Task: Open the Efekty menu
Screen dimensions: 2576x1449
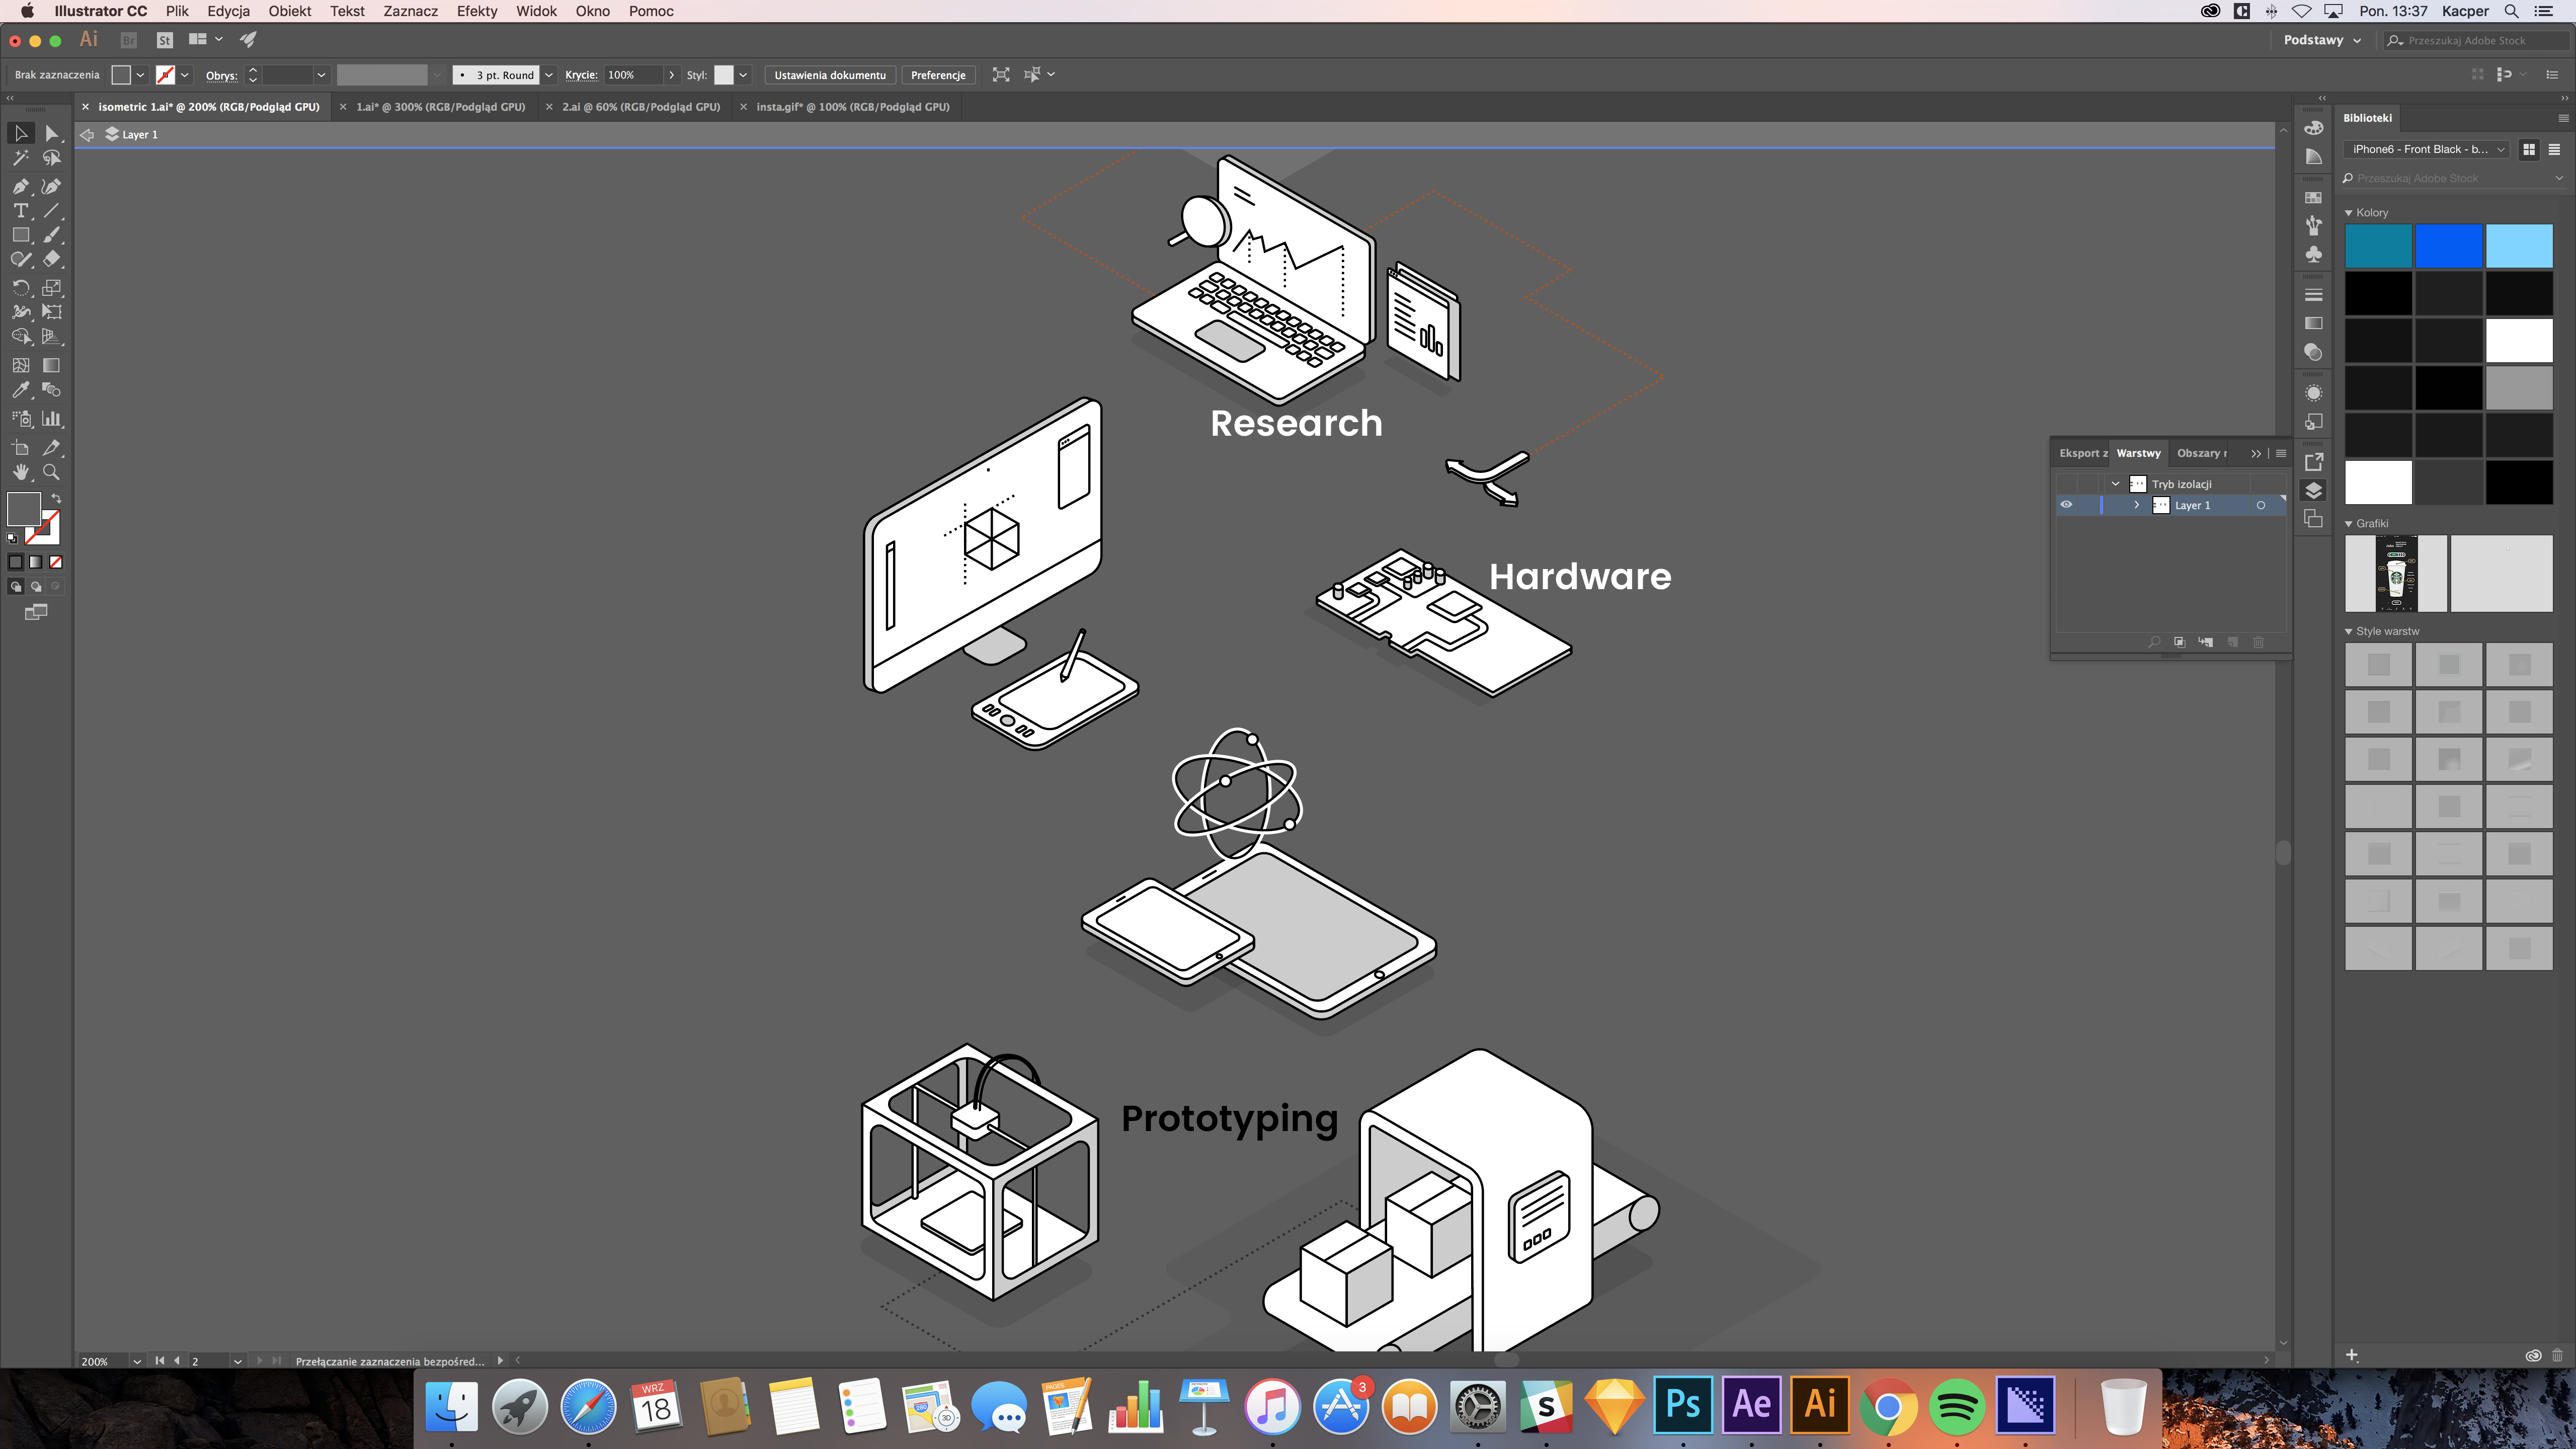Action: (476, 11)
